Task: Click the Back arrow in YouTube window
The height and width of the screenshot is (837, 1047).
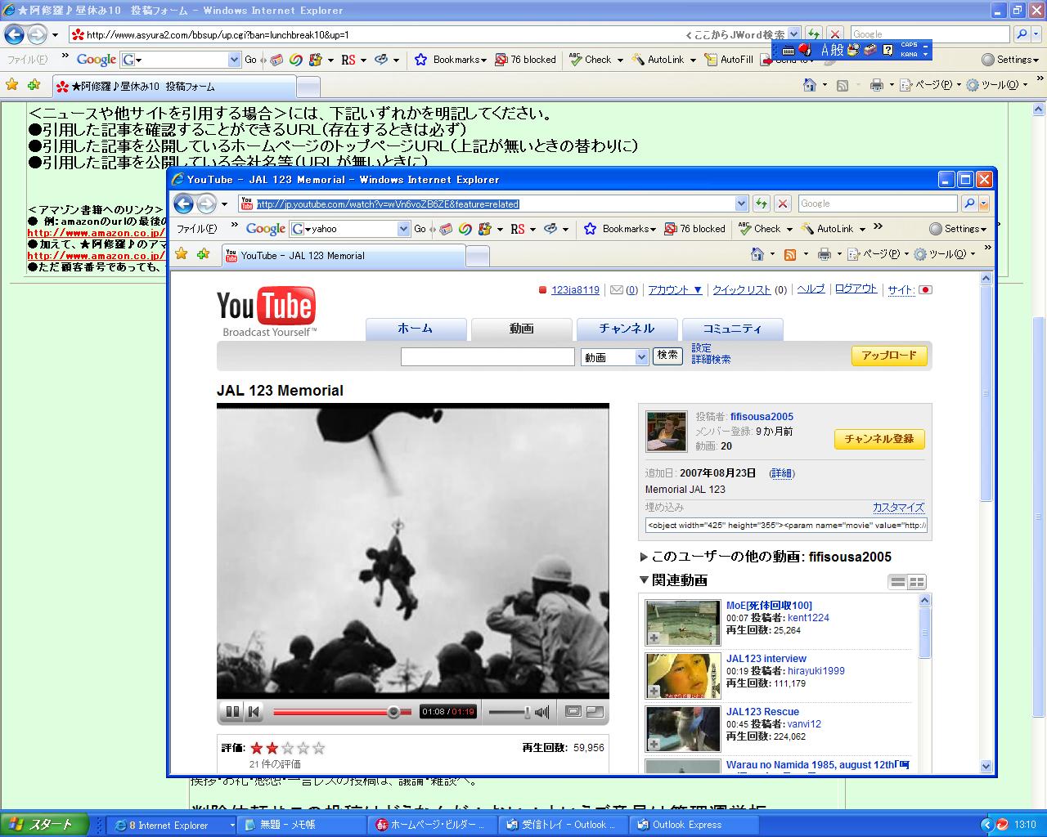Action: coord(184,204)
